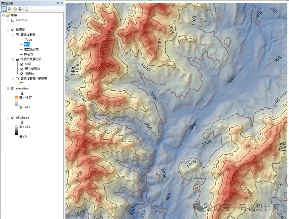The image size is (289, 219).
Task: Click the 中间 highlighted contour type label
Action: pos(27,44)
